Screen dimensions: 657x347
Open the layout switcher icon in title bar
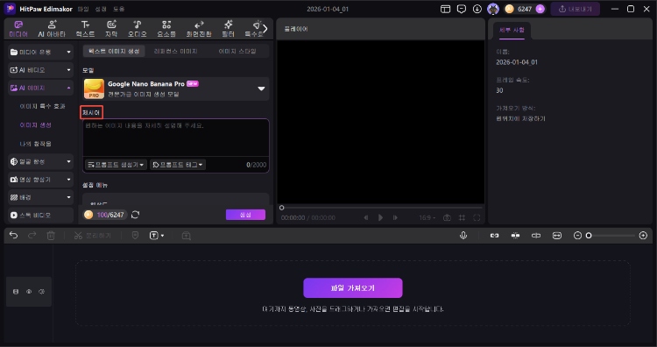(x=445, y=9)
